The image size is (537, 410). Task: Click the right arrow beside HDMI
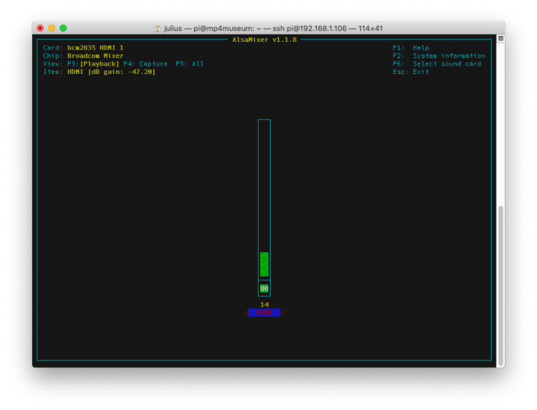283,313
